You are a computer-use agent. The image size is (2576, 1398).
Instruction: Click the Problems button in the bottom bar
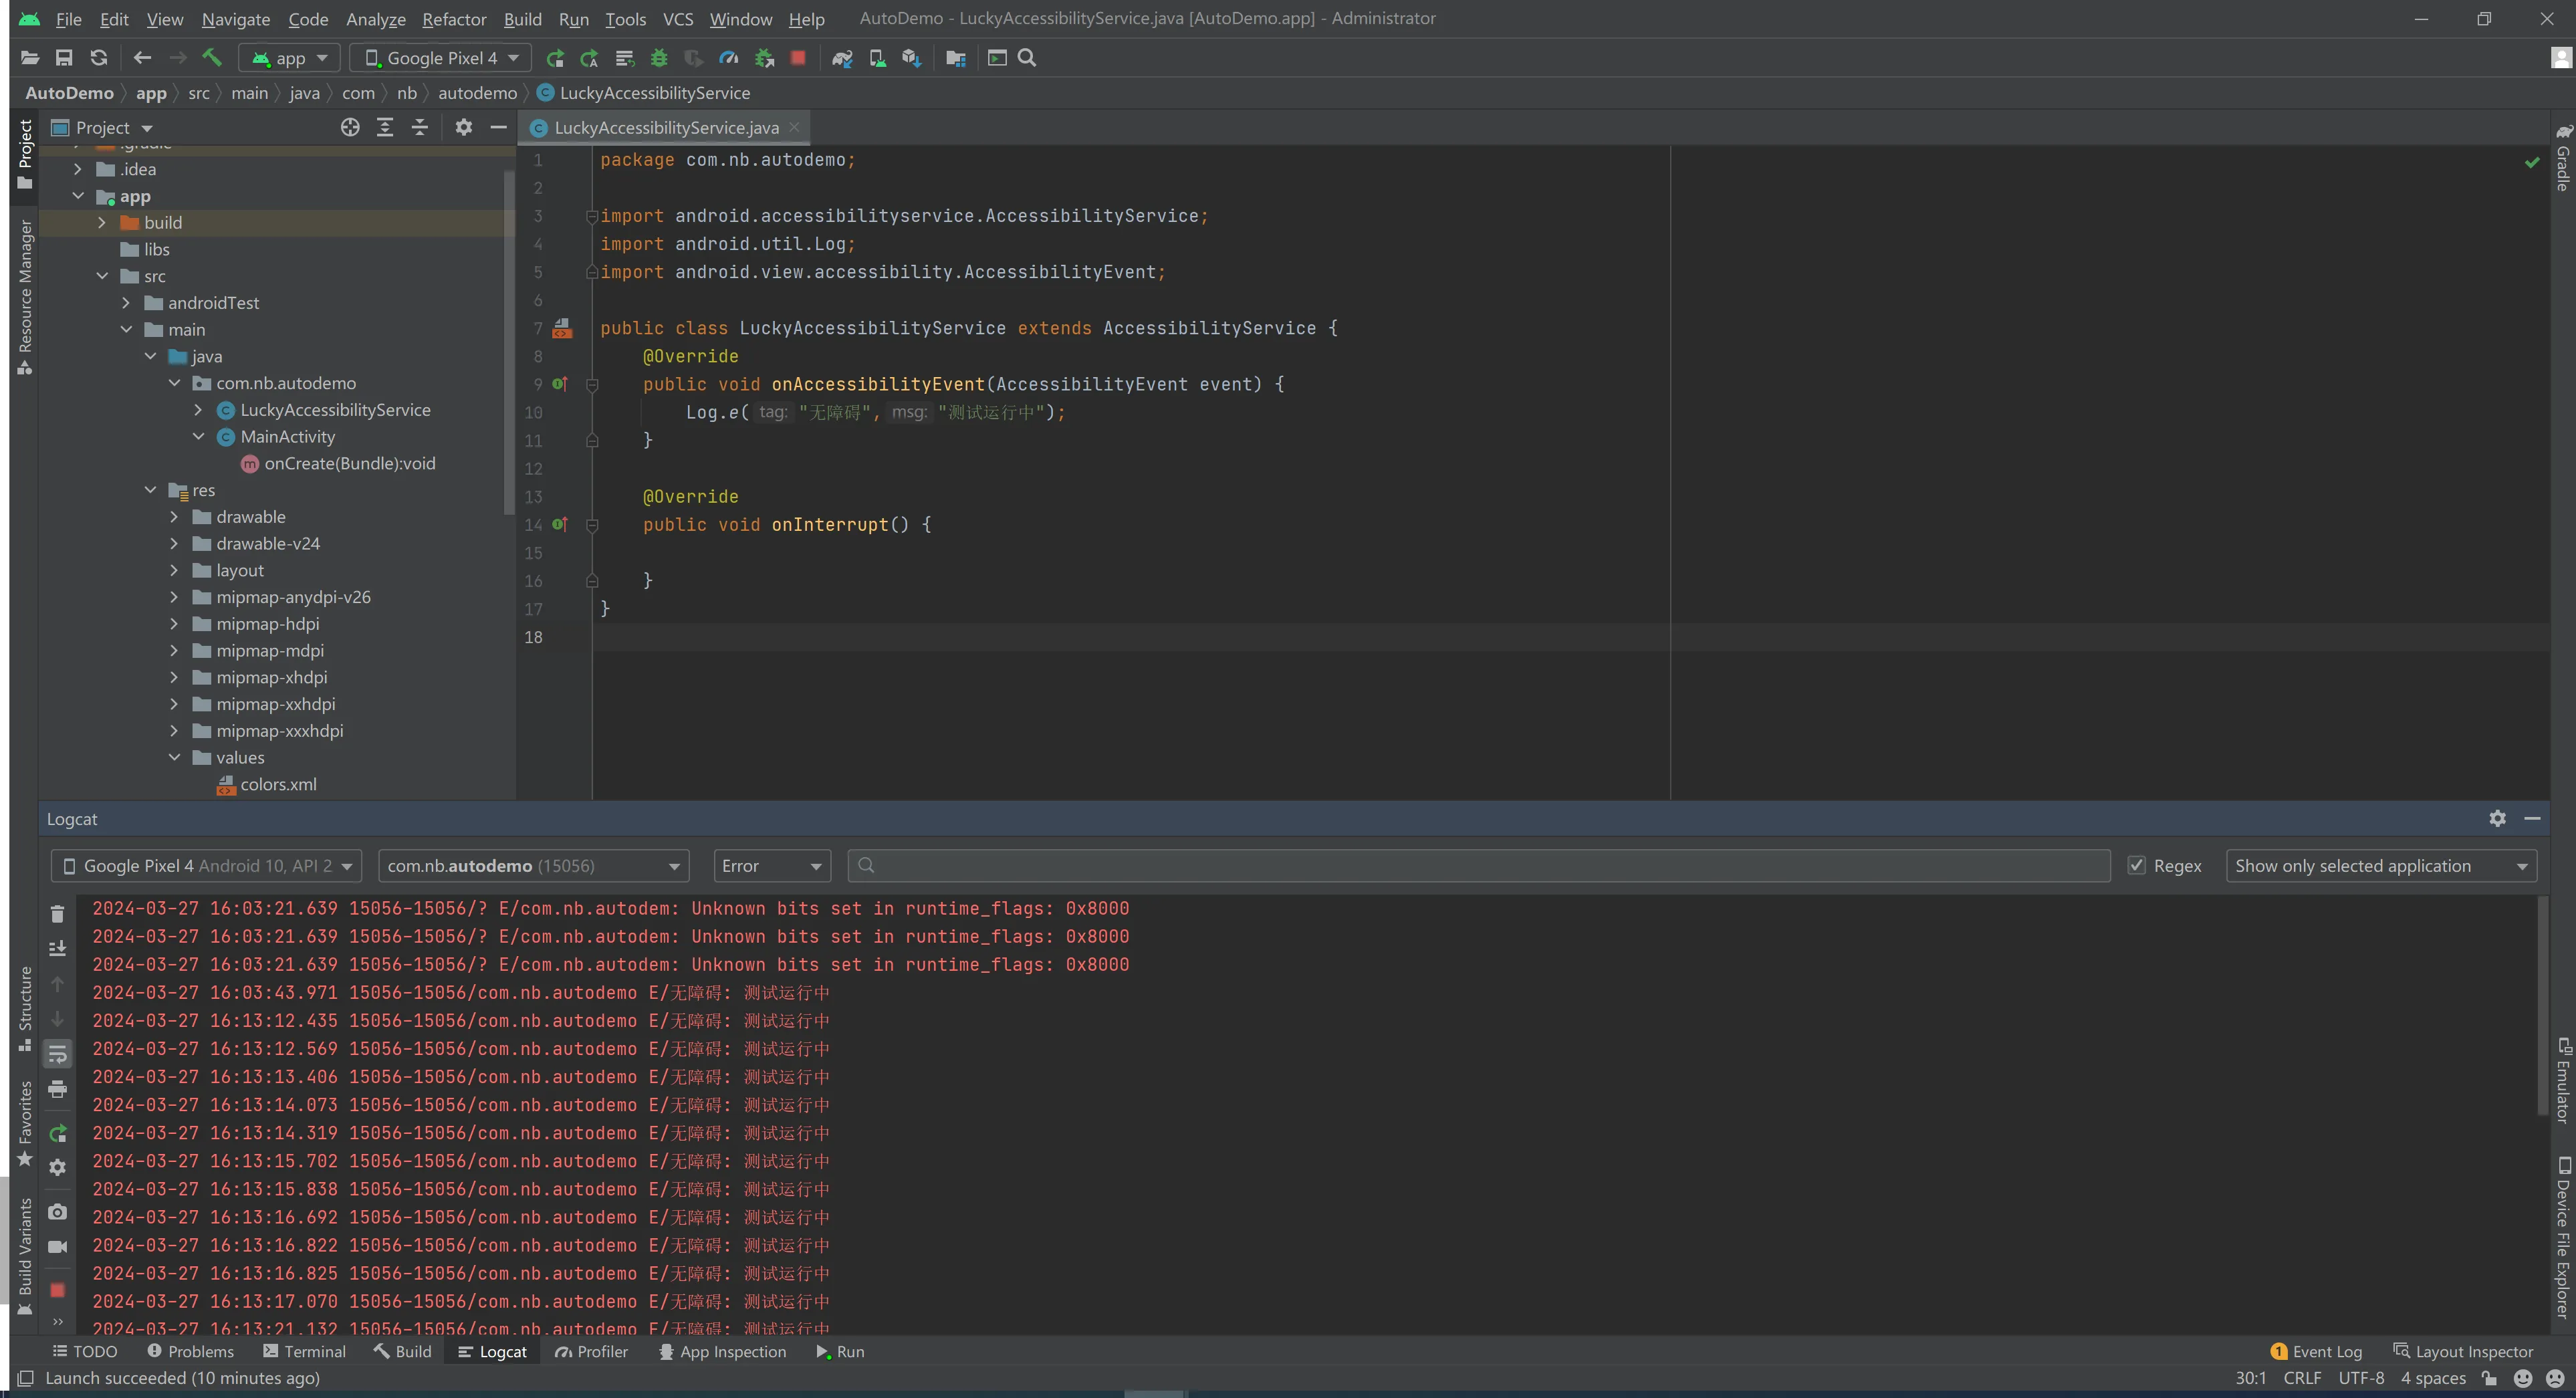click(190, 1352)
